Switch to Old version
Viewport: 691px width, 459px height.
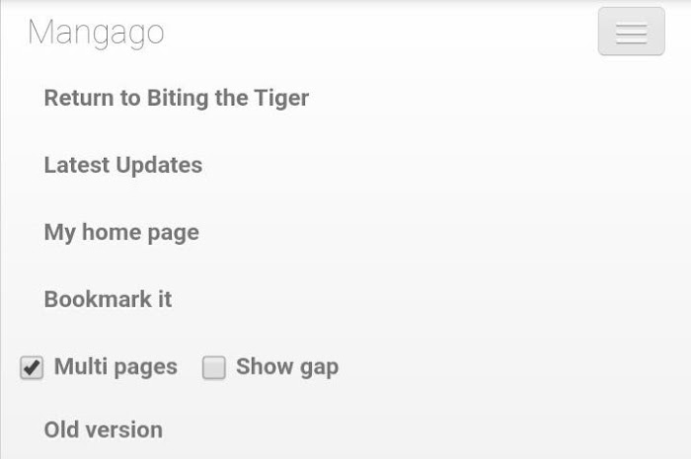[103, 429]
